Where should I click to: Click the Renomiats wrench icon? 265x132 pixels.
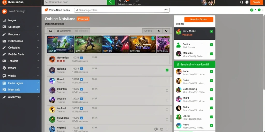(x=4, y=34)
